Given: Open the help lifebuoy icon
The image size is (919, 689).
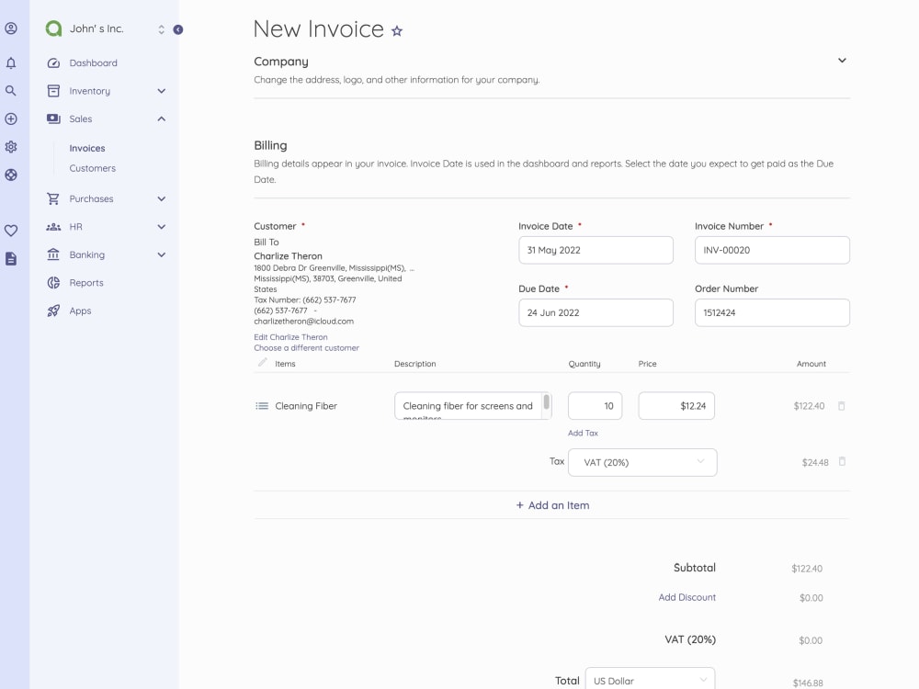Looking at the screenshot, I should [10, 175].
